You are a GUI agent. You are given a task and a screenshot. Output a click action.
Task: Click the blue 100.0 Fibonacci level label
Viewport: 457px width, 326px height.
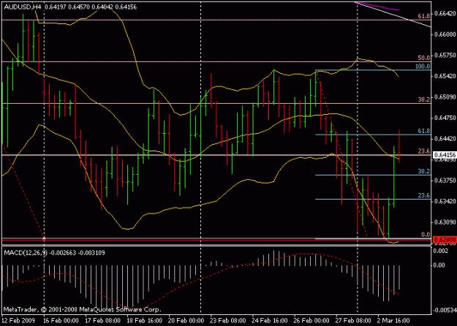click(x=423, y=67)
